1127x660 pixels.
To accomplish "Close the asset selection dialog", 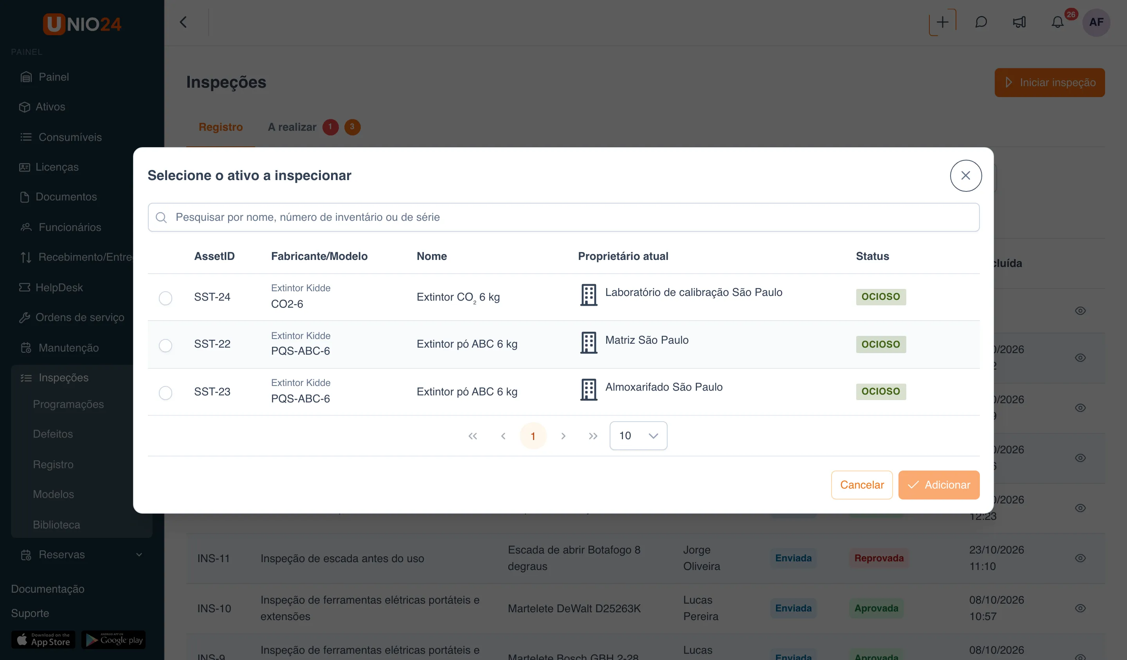I will click(965, 175).
